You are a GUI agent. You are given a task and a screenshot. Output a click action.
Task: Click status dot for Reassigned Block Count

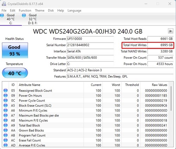(x=6, y=91)
